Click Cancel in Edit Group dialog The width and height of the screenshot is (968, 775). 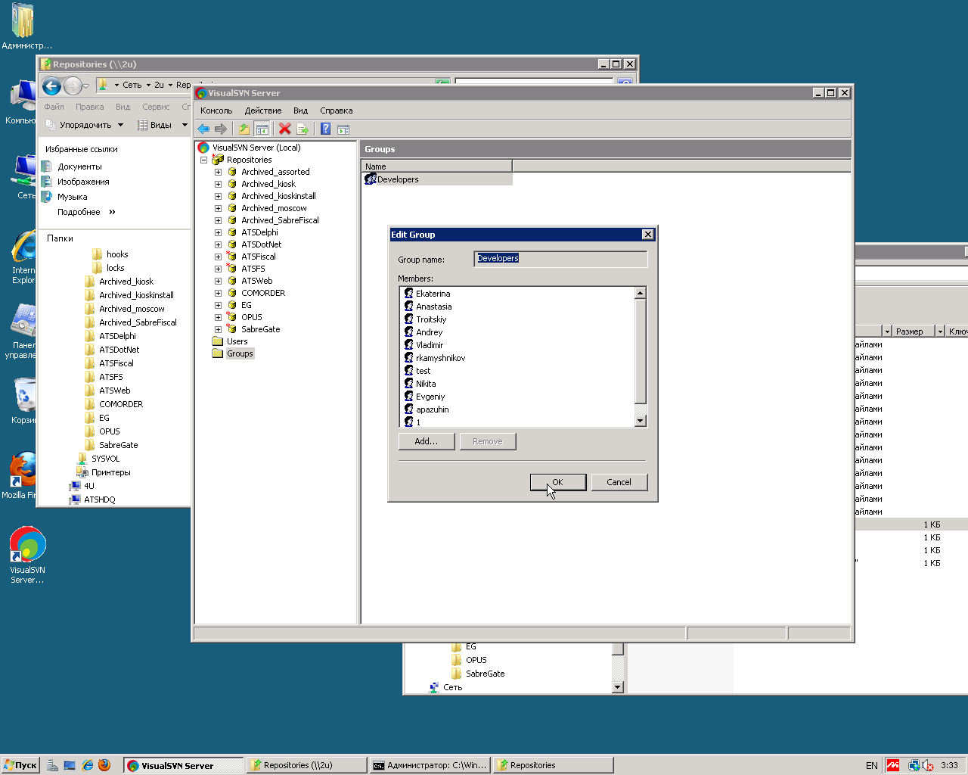(619, 482)
